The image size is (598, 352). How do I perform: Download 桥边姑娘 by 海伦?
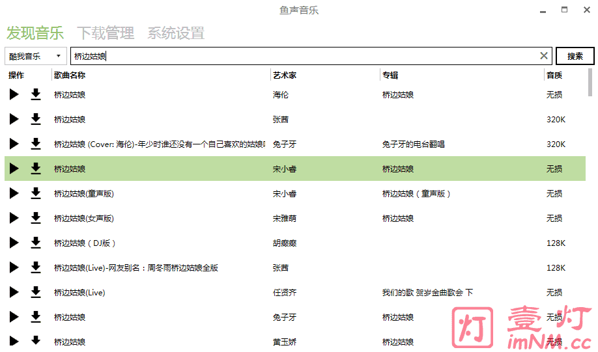click(36, 95)
